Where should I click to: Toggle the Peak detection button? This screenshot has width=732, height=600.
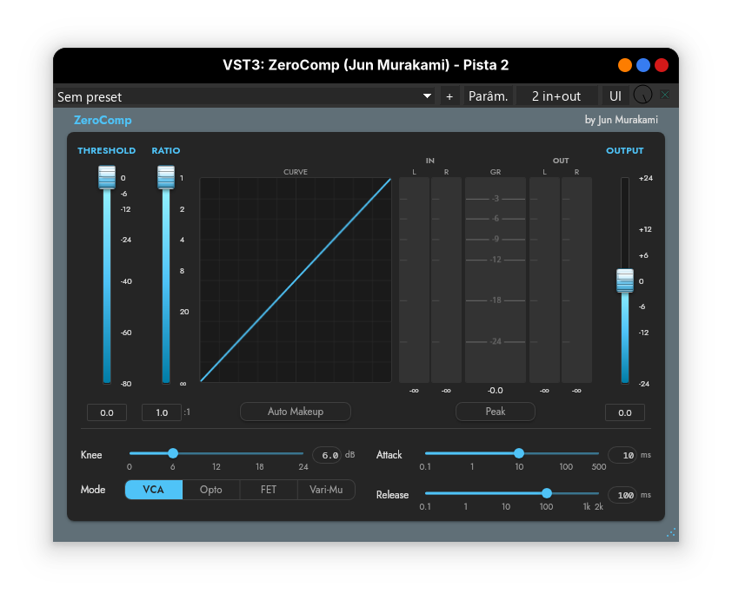[x=495, y=412]
